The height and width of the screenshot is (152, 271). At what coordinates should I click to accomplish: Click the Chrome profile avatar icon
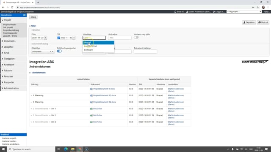pyautogui.click(x=263, y=8)
